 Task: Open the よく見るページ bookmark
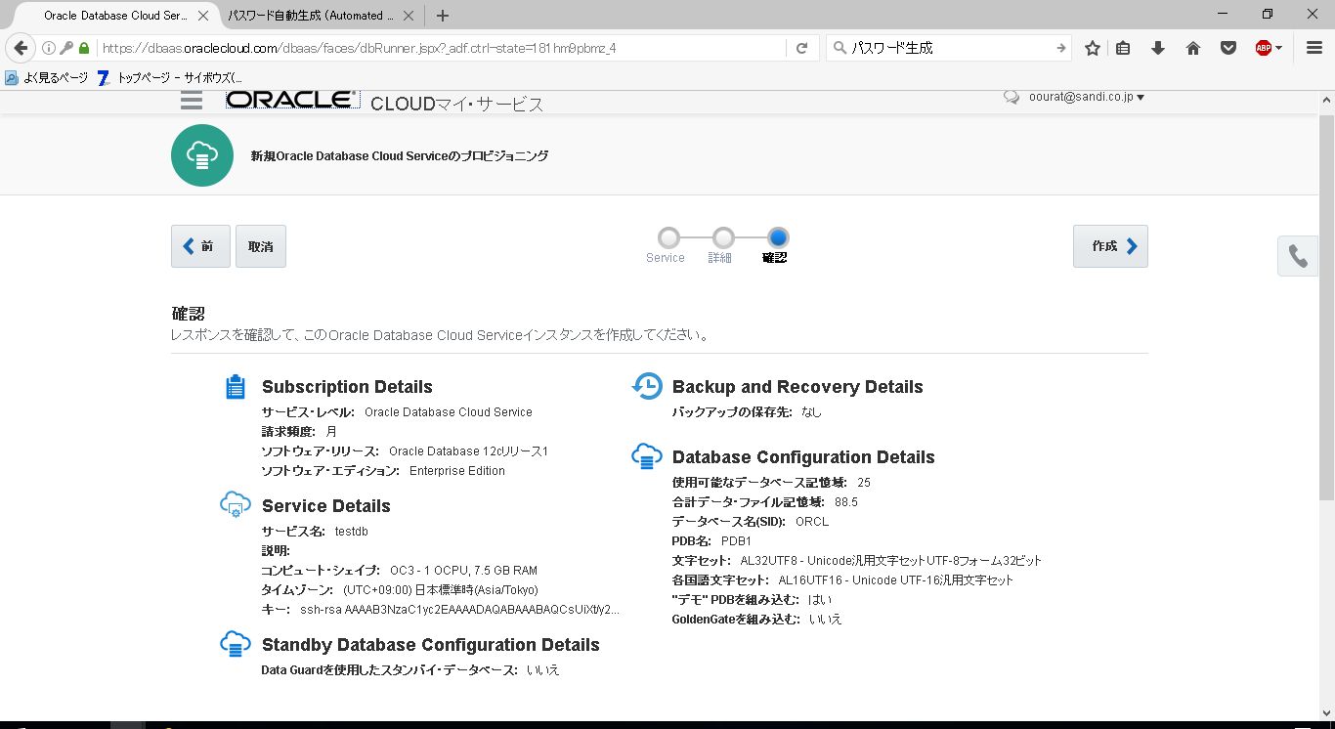[x=47, y=77]
